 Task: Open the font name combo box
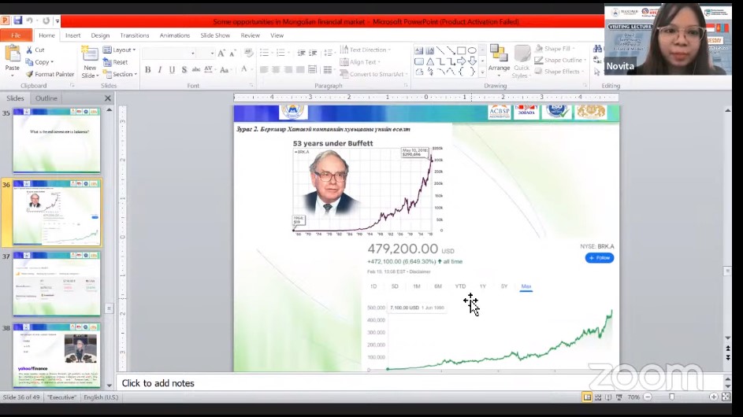pyautogui.click(x=169, y=53)
